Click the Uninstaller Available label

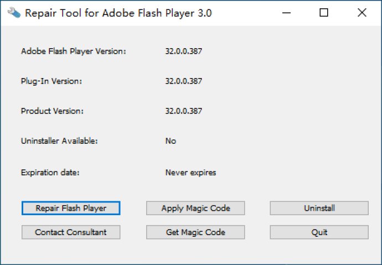[59, 141]
